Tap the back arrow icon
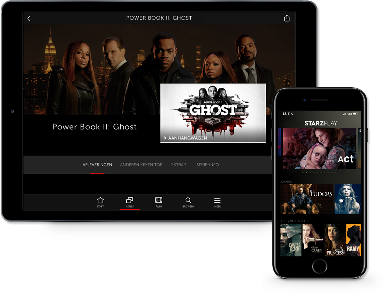The width and height of the screenshot is (385, 295). [x=29, y=18]
